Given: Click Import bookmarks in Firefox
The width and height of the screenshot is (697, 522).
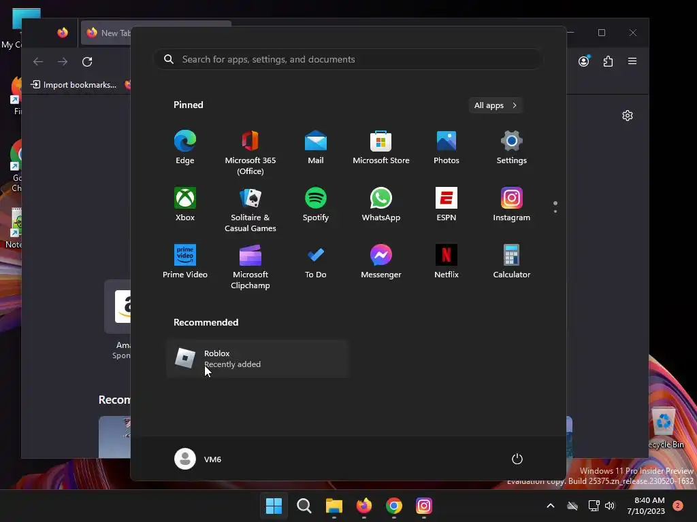Looking at the screenshot, I should point(74,85).
